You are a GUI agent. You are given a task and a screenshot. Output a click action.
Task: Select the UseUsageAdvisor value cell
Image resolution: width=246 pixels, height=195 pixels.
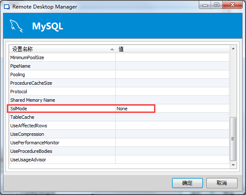pyautogui.click(x=172, y=160)
